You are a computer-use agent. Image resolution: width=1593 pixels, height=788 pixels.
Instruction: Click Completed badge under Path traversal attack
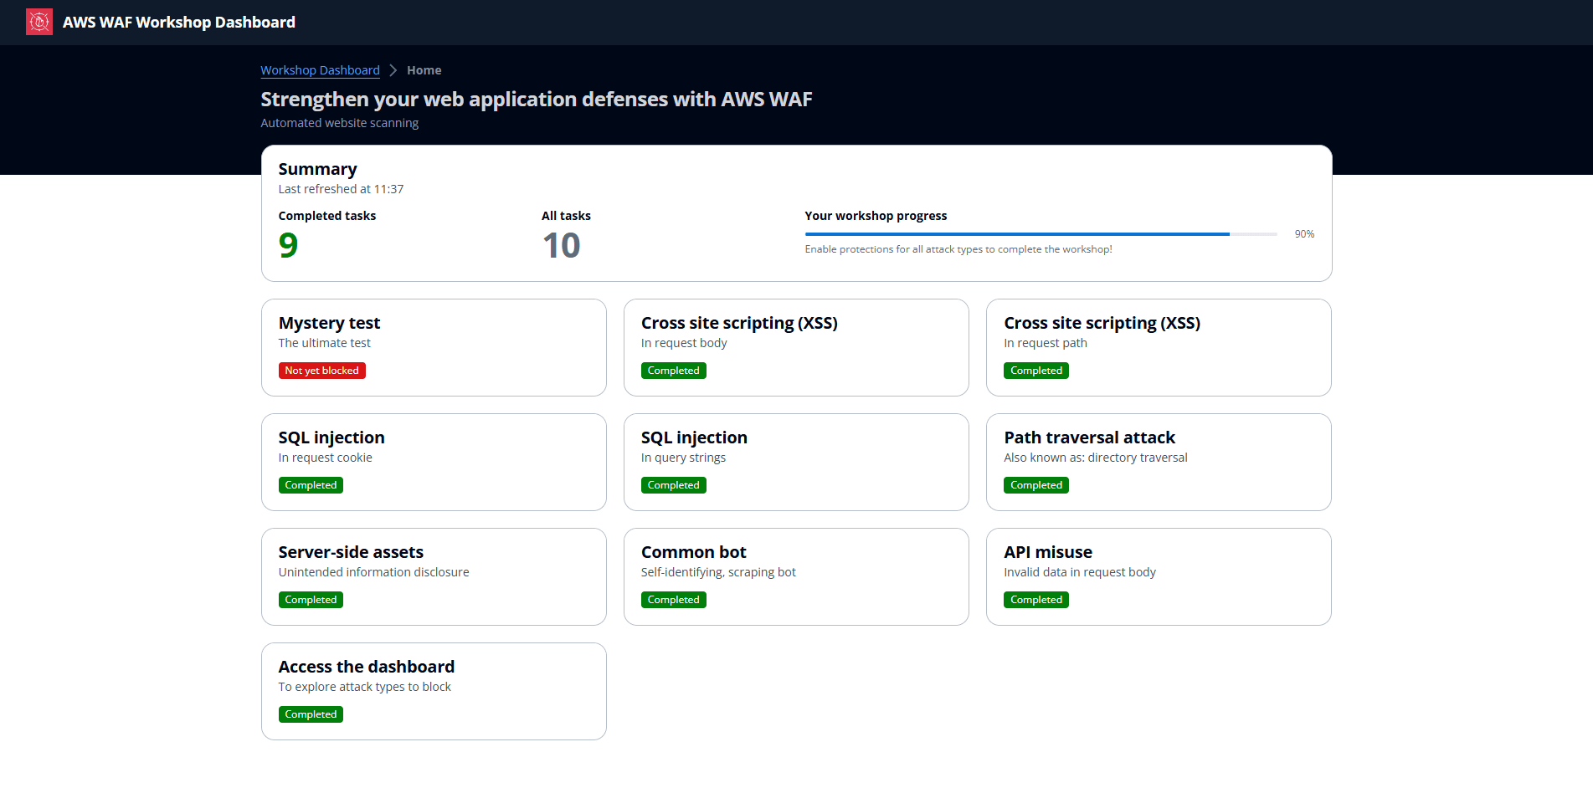(1036, 485)
